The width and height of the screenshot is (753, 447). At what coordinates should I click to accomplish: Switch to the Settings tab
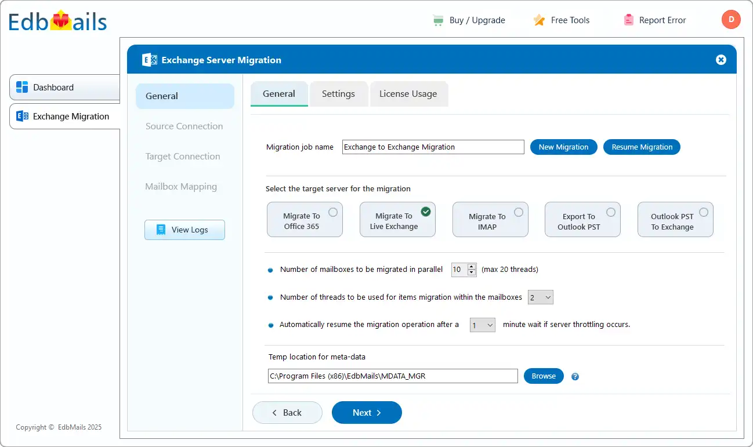(x=338, y=93)
